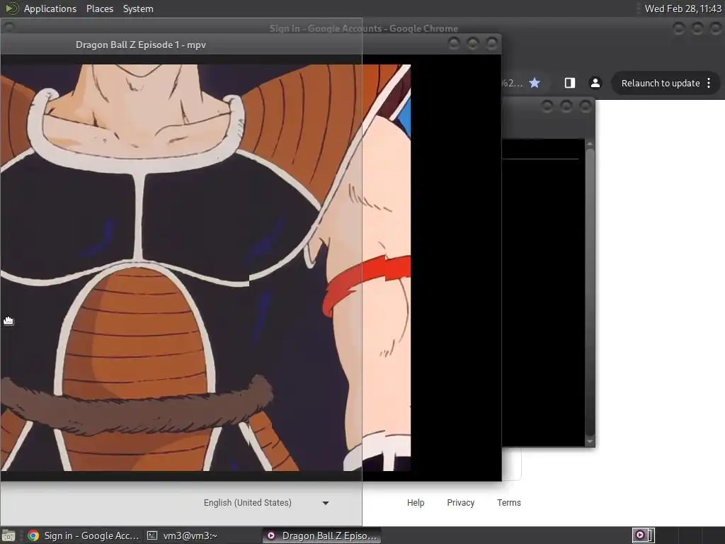The image size is (725, 544).
Task: Open the Chrome profile avatar
Action: point(595,83)
